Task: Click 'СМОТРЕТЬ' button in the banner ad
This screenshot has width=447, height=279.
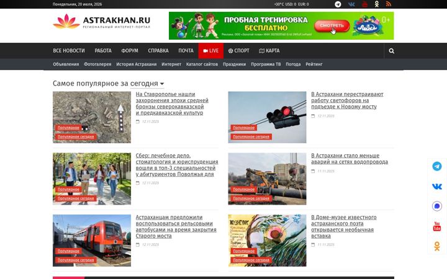Action: [x=332, y=25]
